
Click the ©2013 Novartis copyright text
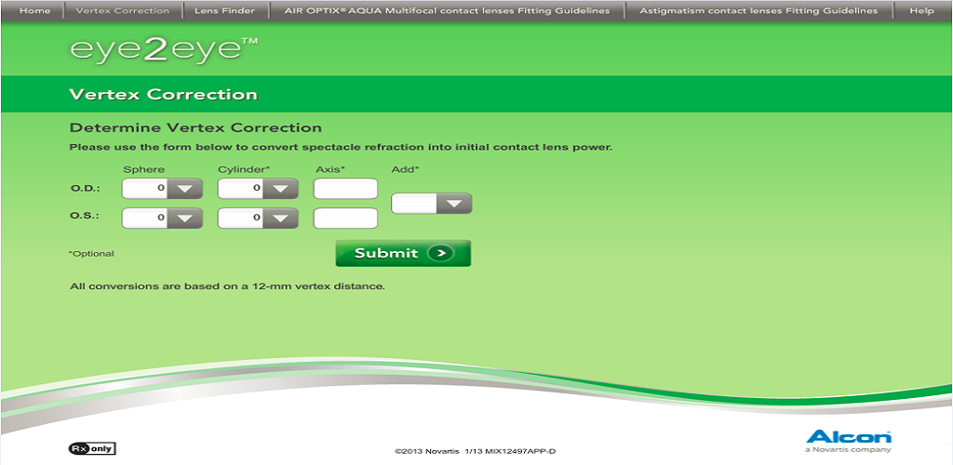click(x=476, y=452)
